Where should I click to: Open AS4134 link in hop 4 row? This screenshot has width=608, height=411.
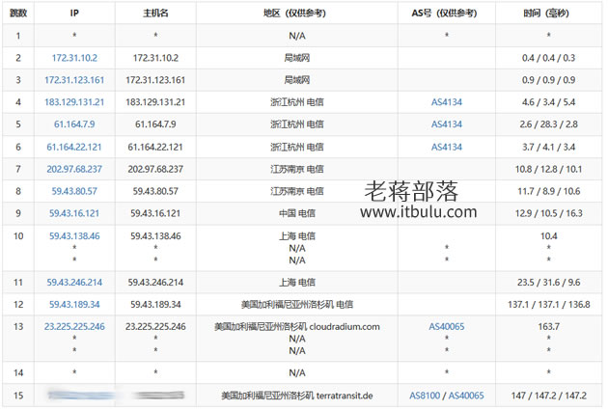coord(447,102)
